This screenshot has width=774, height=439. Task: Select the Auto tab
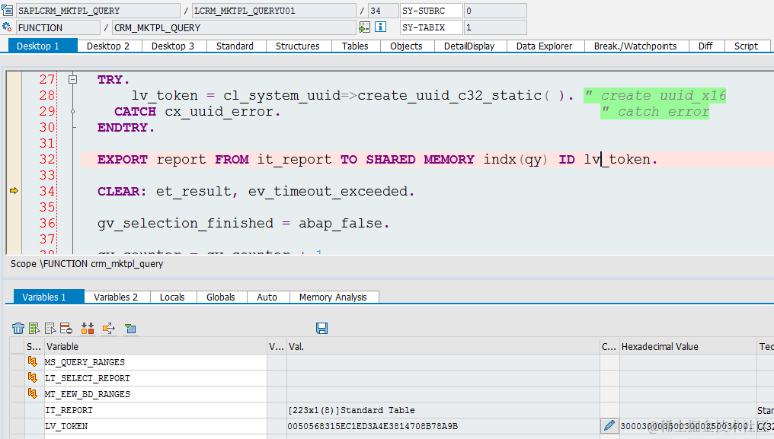267,297
